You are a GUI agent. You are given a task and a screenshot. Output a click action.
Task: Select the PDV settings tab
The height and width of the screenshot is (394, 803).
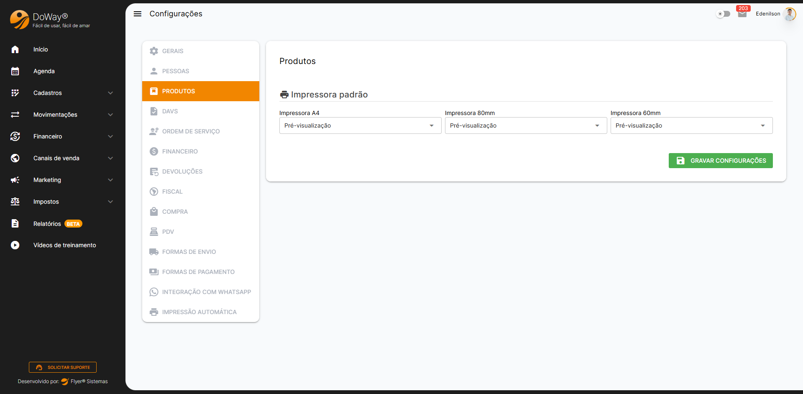coord(168,232)
